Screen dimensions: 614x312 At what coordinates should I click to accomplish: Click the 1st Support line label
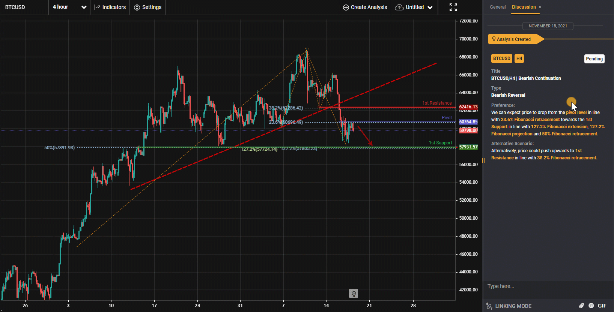click(x=440, y=143)
